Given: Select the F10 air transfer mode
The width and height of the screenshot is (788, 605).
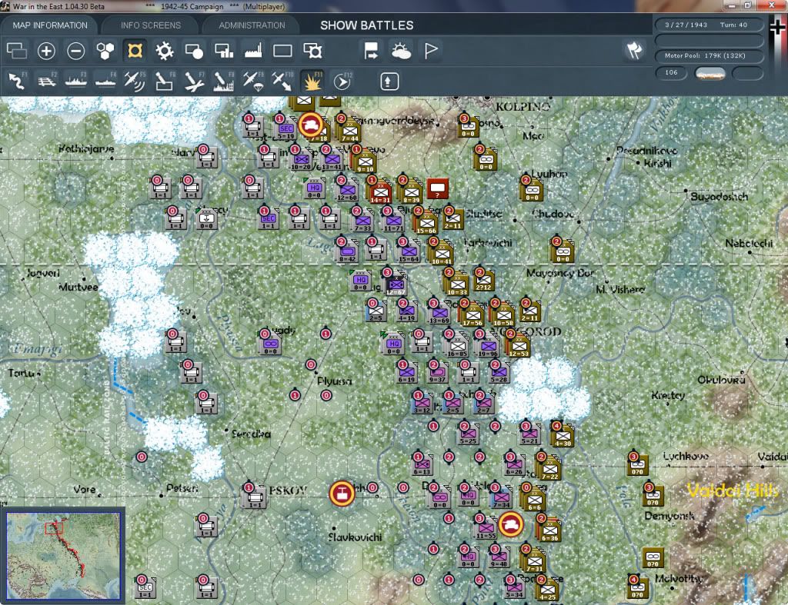Looking at the screenshot, I should coord(282,81).
